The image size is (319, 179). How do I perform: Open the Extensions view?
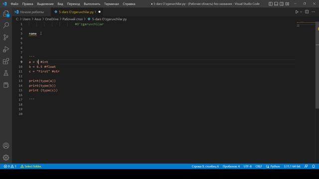(x=6, y=61)
